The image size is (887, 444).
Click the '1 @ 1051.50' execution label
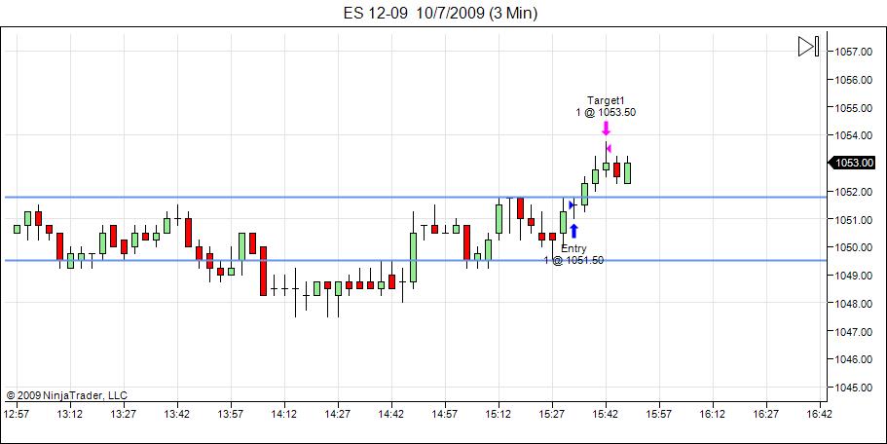pos(573,260)
